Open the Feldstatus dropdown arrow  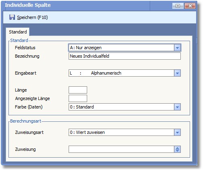pos(177,48)
